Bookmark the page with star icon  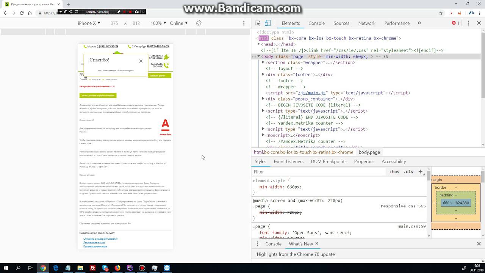coord(441,13)
